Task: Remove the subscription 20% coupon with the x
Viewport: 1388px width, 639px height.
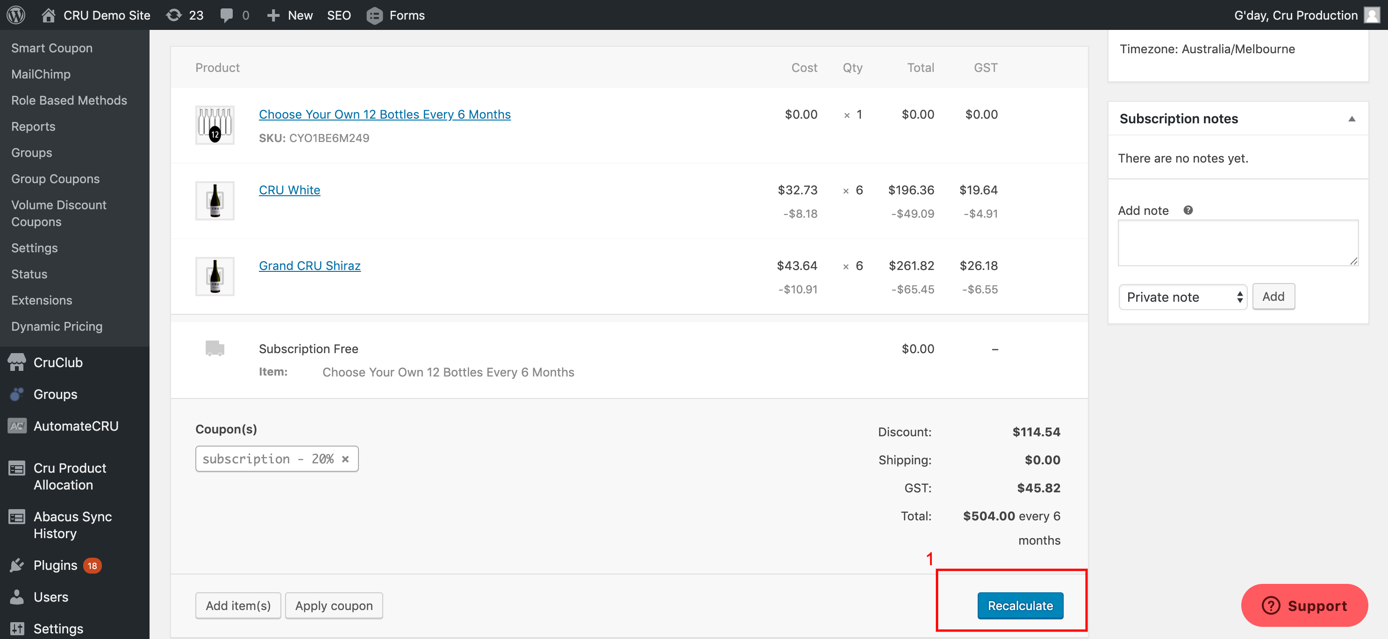Action: [345, 459]
